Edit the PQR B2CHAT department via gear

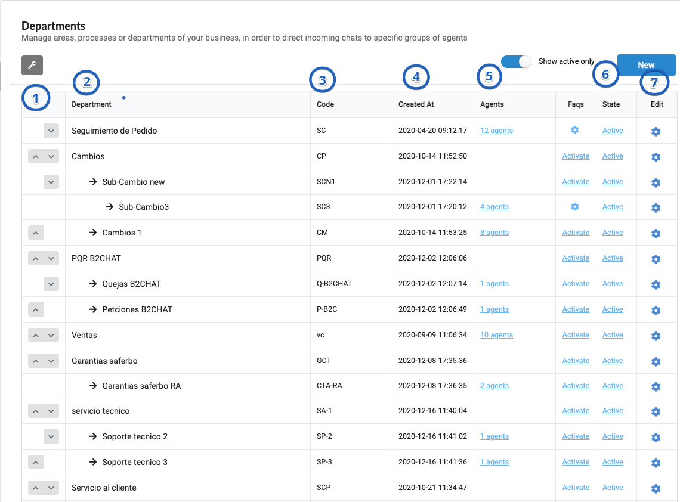click(x=656, y=259)
